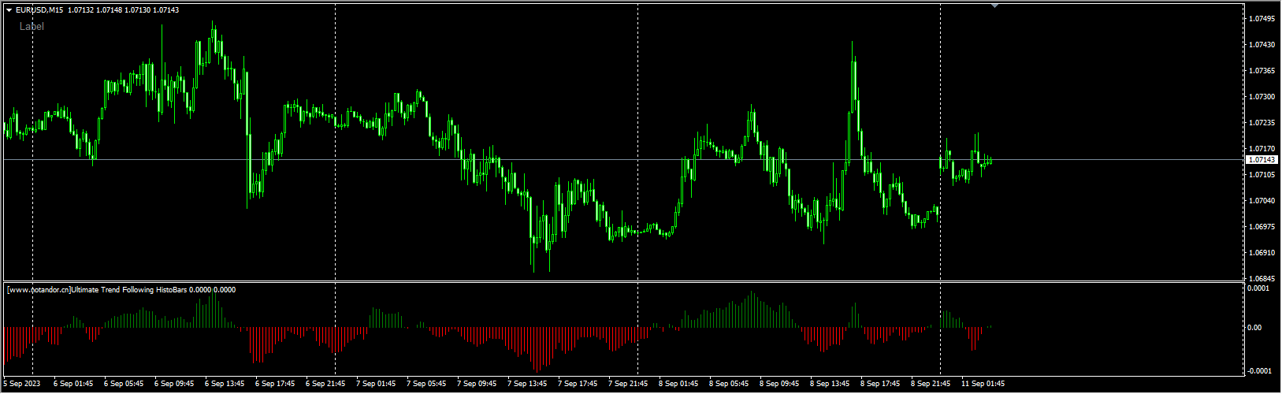
Task: Click price scale value 1.07105
Action: tap(1262, 175)
